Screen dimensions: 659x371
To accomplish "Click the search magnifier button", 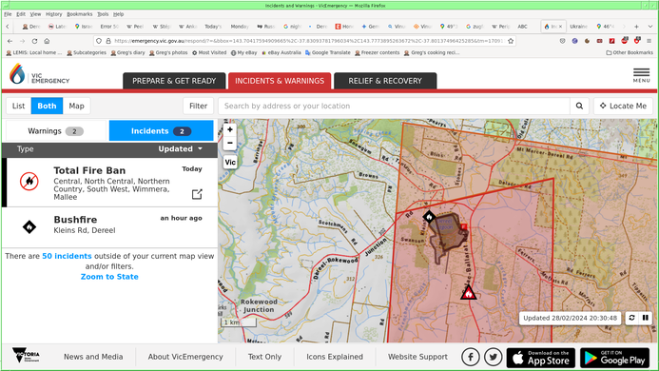I will pos(579,106).
